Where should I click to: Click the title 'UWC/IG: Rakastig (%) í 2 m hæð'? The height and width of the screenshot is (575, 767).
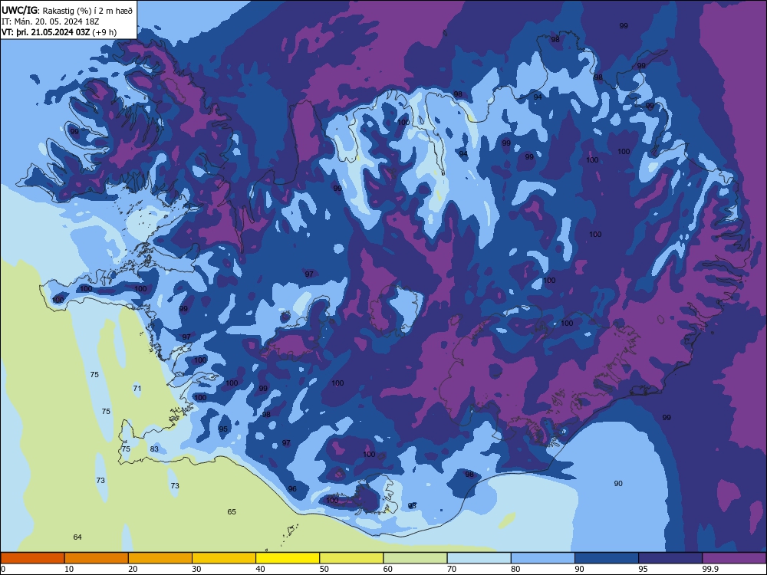(x=67, y=10)
